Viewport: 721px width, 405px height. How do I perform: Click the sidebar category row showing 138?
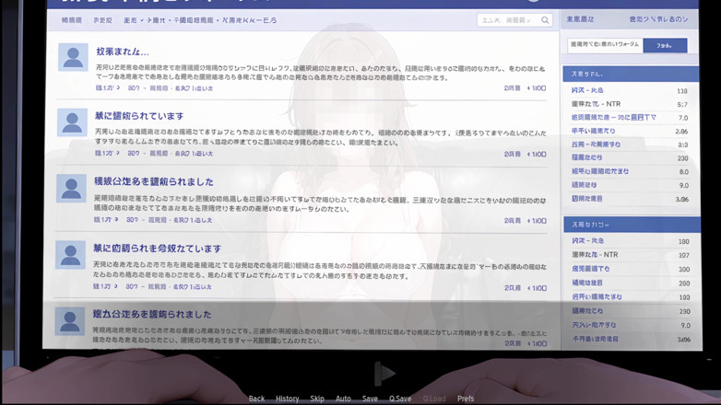[x=630, y=90]
